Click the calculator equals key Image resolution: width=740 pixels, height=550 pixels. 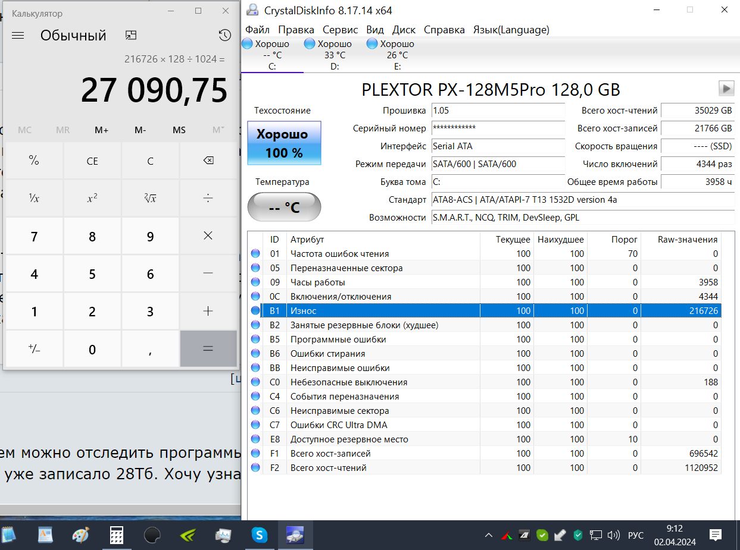pyautogui.click(x=208, y=349)
